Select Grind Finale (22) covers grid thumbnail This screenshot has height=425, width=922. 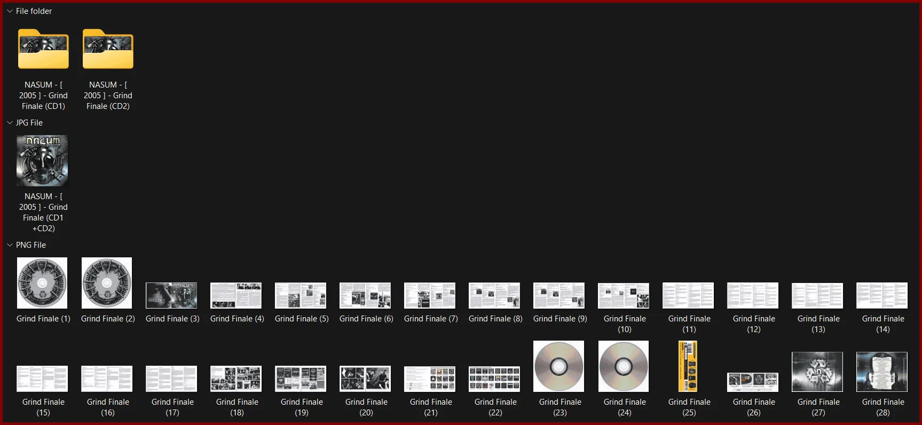pyautogui.click(x=494, y=379)
